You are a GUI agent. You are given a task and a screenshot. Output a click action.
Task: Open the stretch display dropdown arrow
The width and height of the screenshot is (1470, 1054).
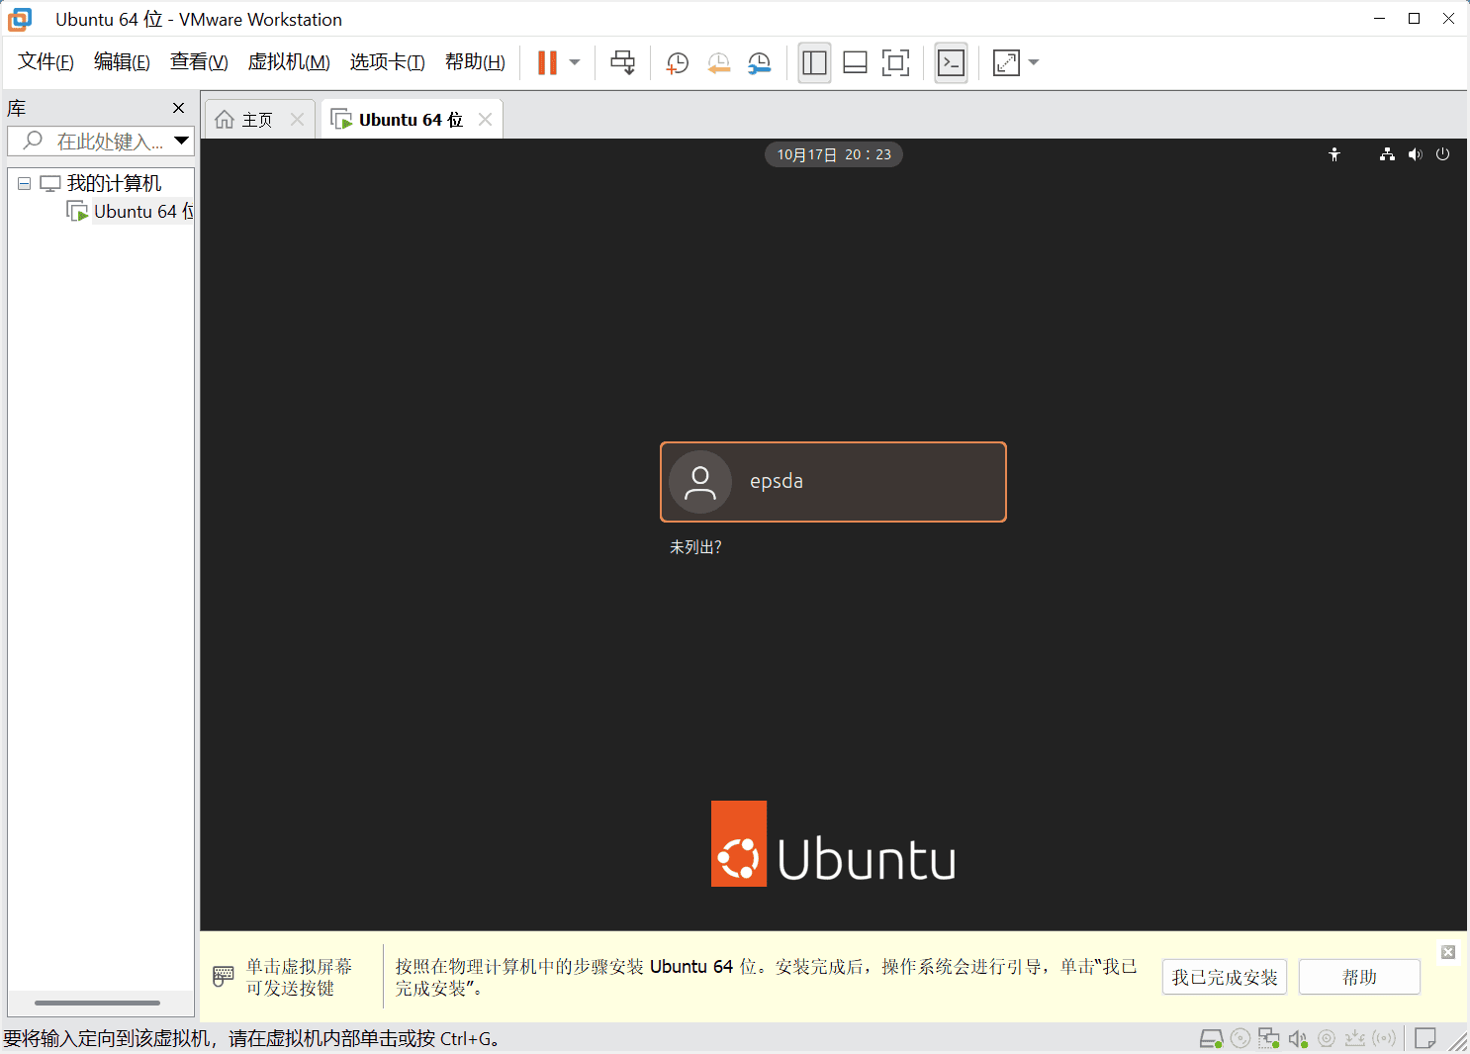coord(1034,62)
